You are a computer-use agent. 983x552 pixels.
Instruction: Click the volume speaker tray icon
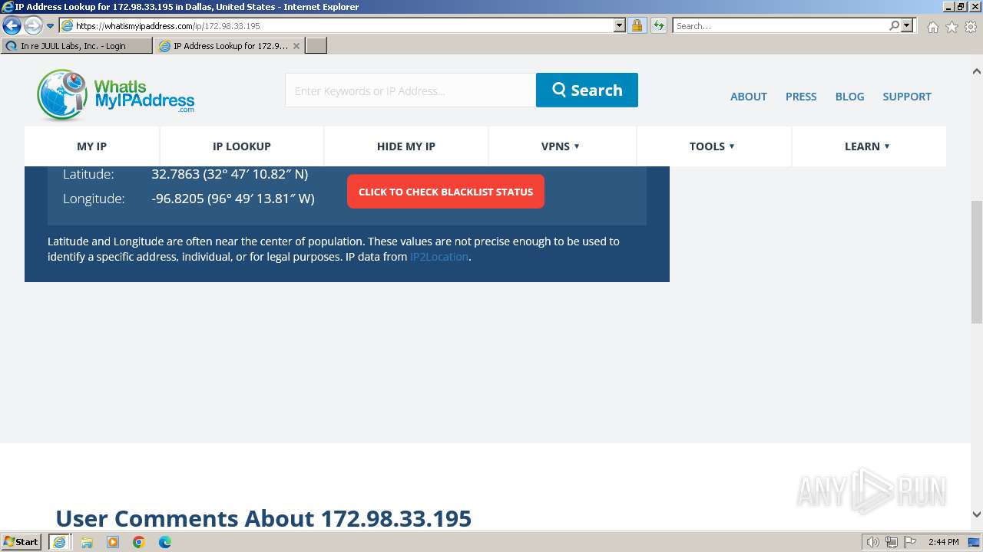(x=872, y=542)
